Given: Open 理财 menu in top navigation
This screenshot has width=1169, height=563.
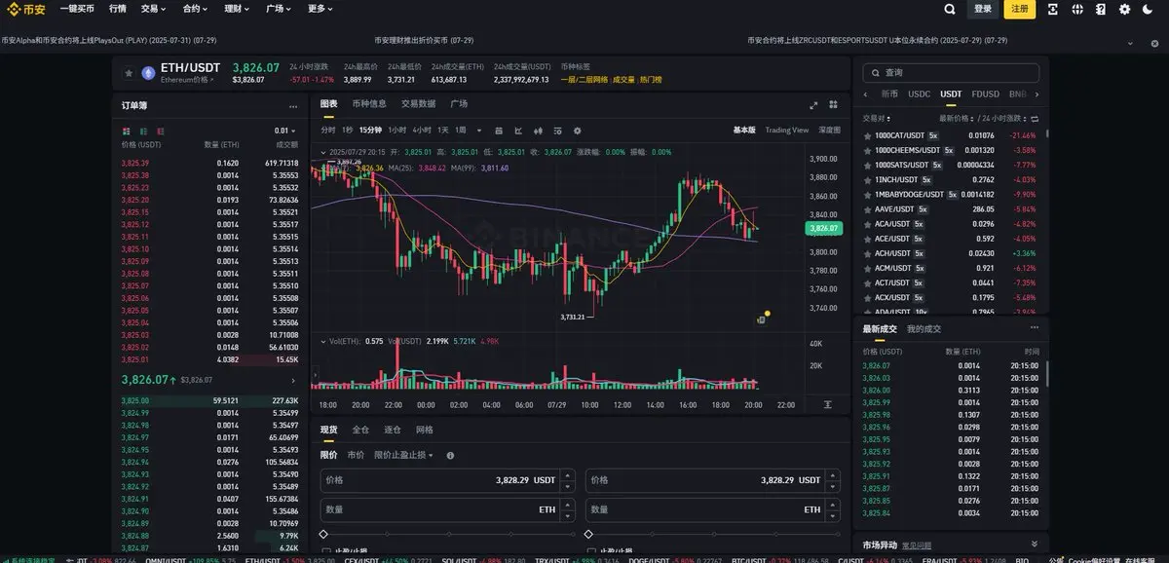Looking at the screenshot, I should (x=236, y=9).
